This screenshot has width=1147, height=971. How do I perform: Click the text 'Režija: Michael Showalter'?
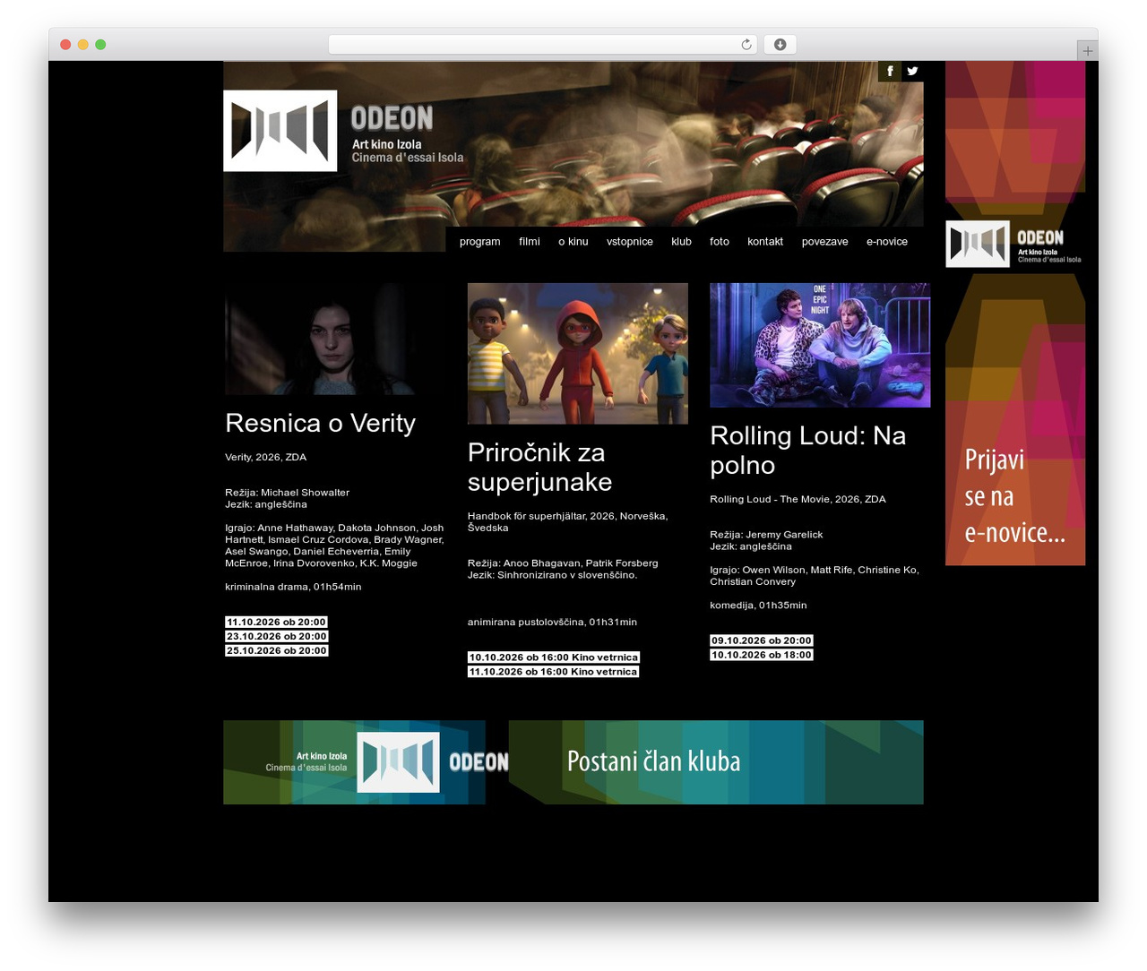[287, 493]
